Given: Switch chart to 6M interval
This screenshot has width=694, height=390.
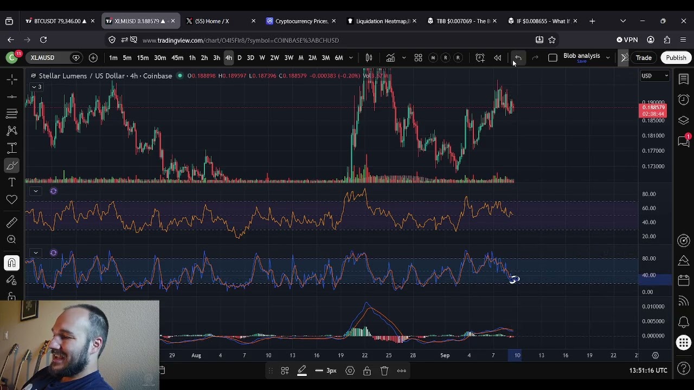Looking at the screenshot, I should pyautogui.click(x=339, y=57).
